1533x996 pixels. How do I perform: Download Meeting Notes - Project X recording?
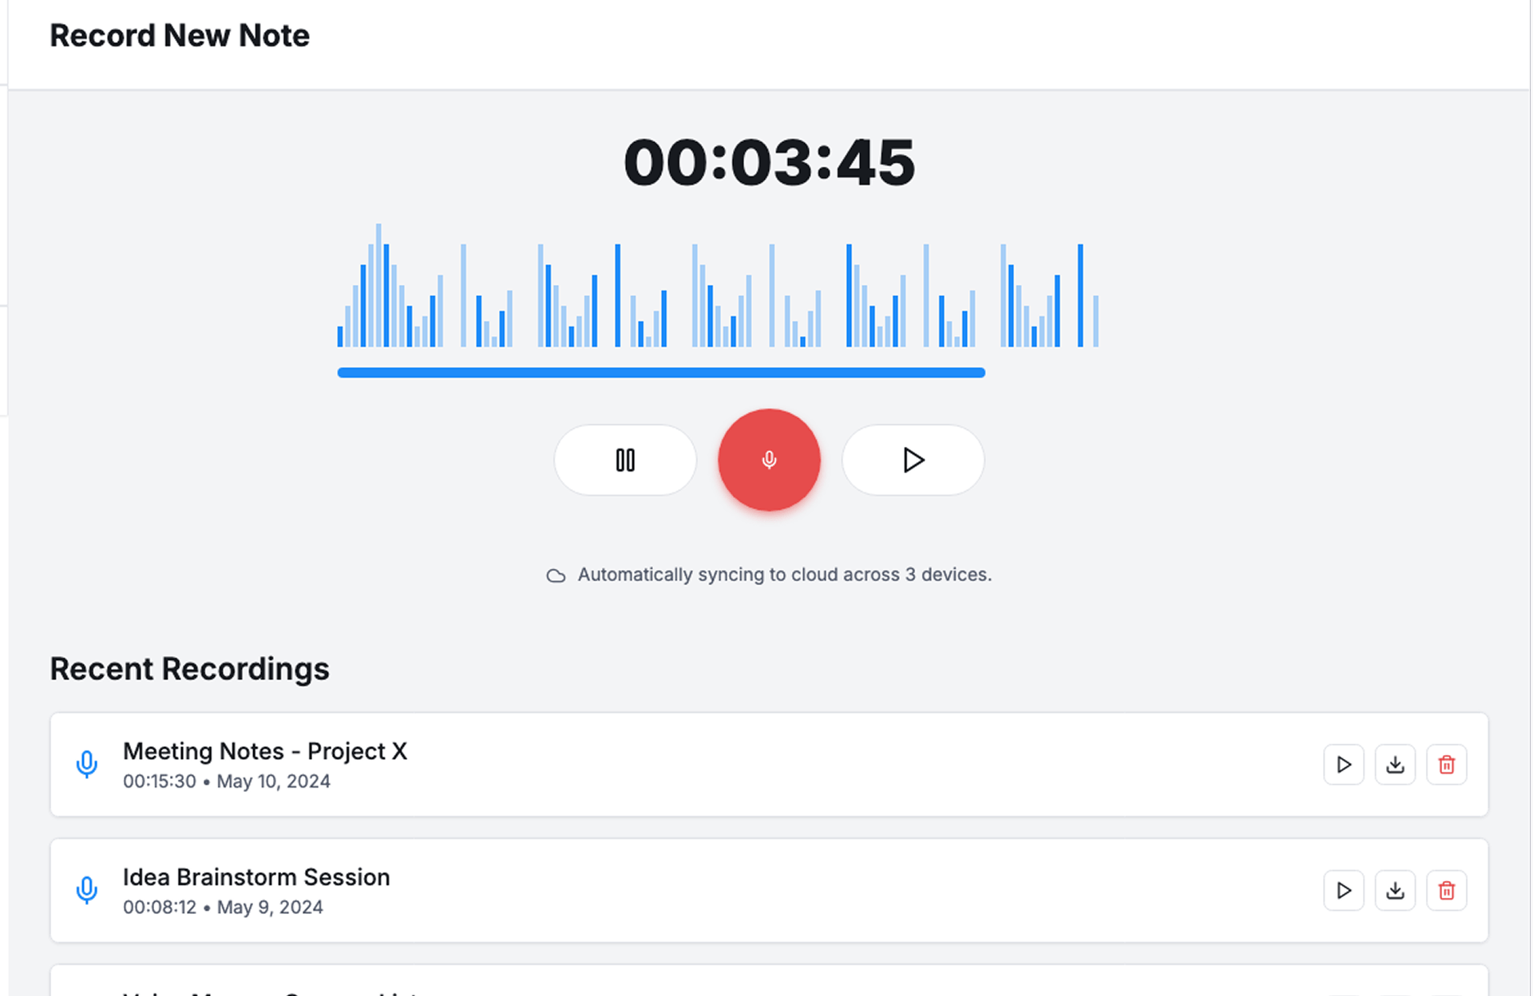pyautogui.click(x=1395, y=765)
